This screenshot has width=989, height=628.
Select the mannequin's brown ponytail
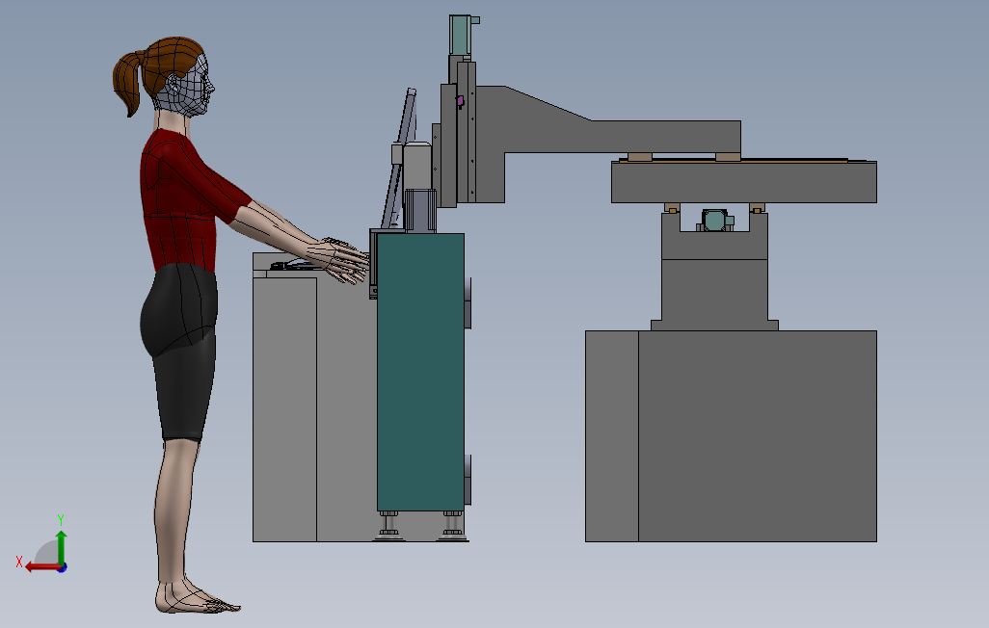click(x=128, y=84)
